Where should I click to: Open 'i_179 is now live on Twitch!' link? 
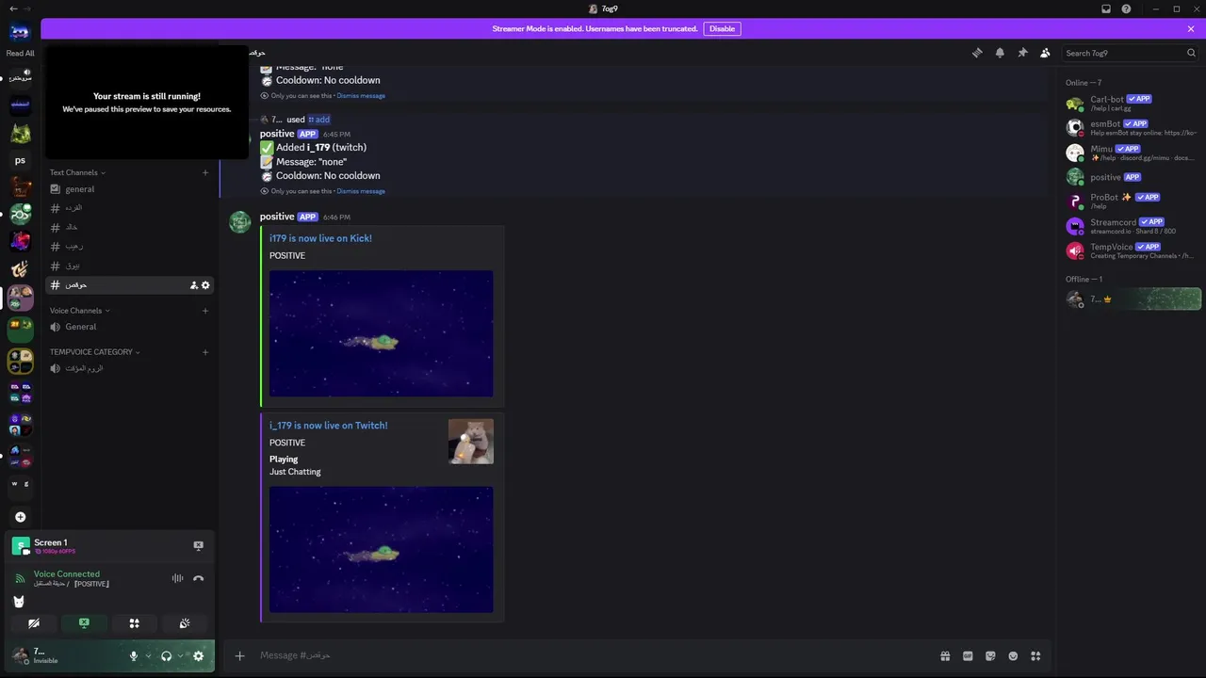pos(329,426)
